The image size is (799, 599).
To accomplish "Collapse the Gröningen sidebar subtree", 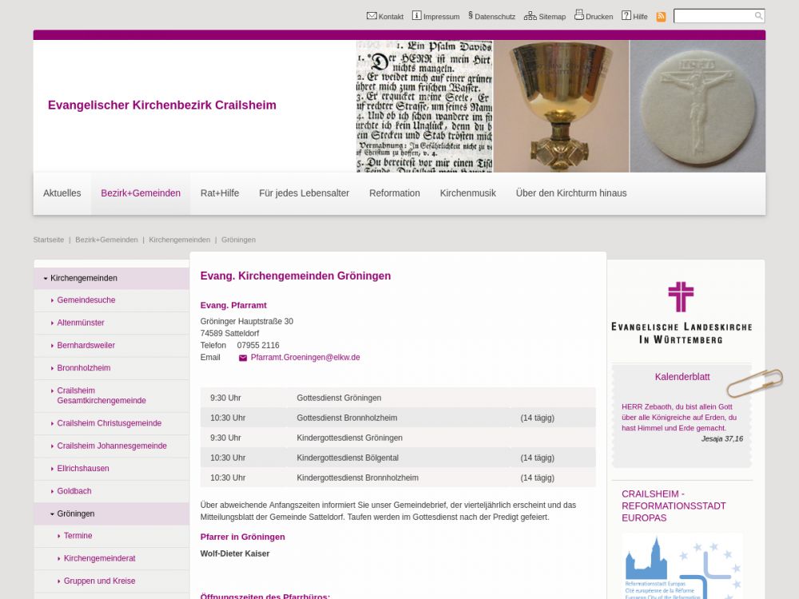I will coord(52,514).
